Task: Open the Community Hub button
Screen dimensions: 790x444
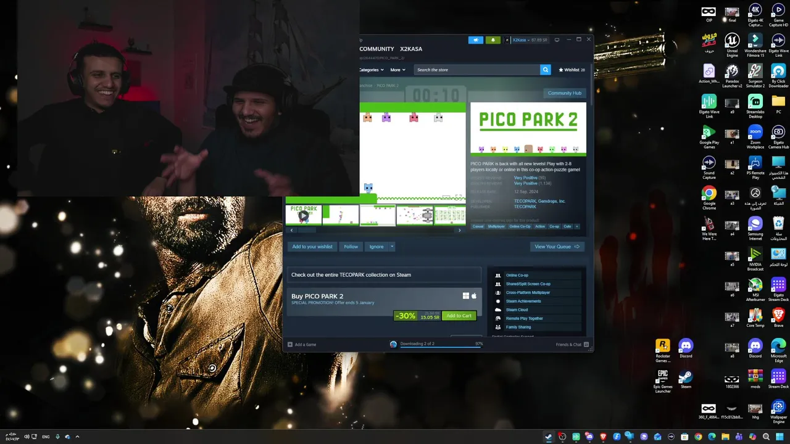Action: click(x=564, y=93)
